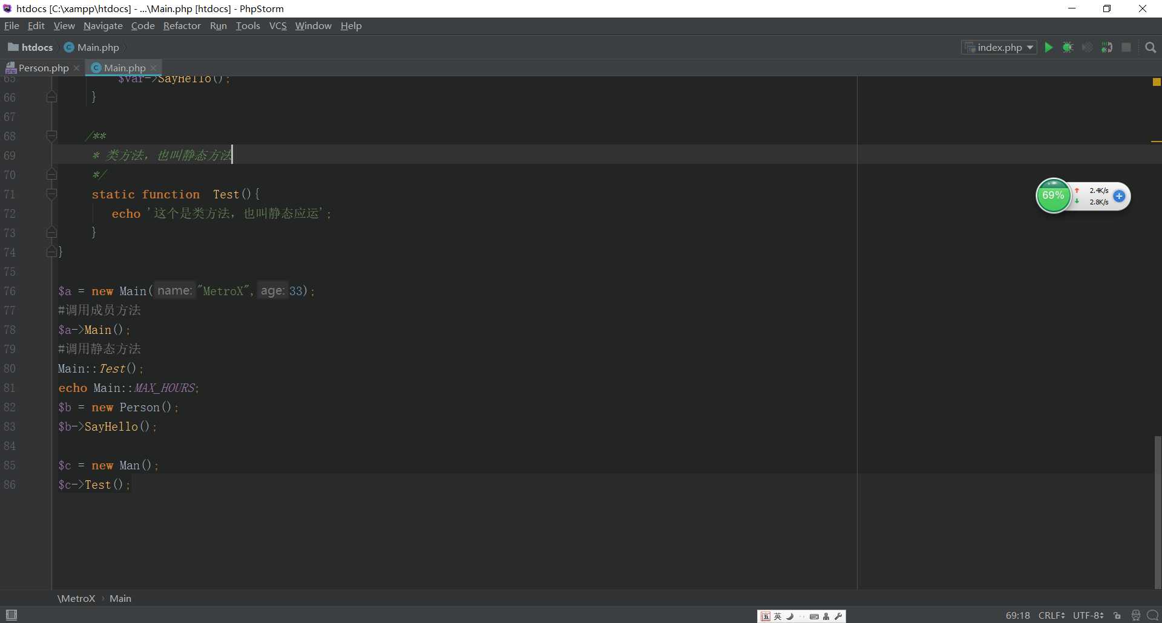This screenshot has height=623, width=1162.
Task: Click the stop process square icon
Action: 1126,47
